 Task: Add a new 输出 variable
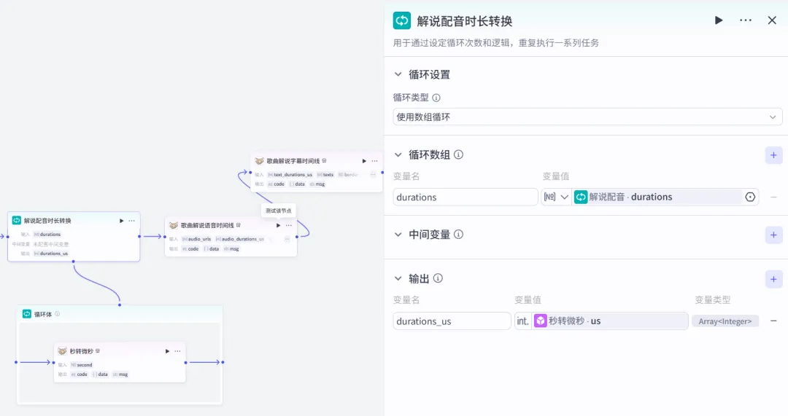tap(773, 279)
